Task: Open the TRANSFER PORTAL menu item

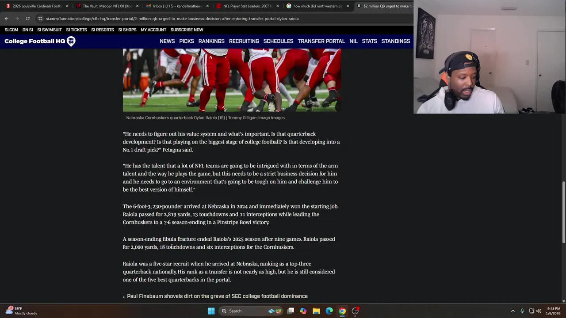Action: (321, 41)
